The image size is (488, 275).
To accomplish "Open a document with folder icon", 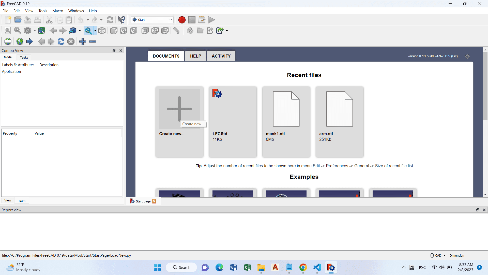I will point(18,20).
